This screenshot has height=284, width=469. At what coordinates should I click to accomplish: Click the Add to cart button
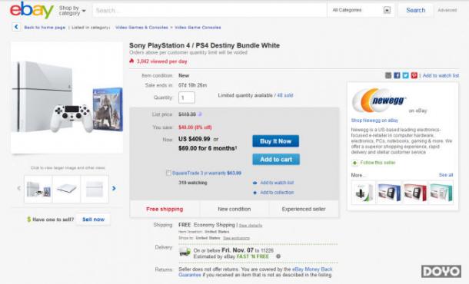pos(276,160)
